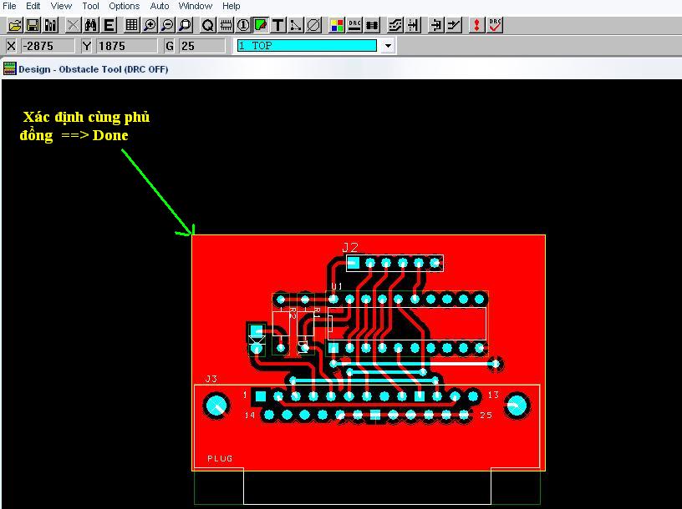Select Auto Path Route mode icon
Screen dimensions: 682x509
[395, 26]
